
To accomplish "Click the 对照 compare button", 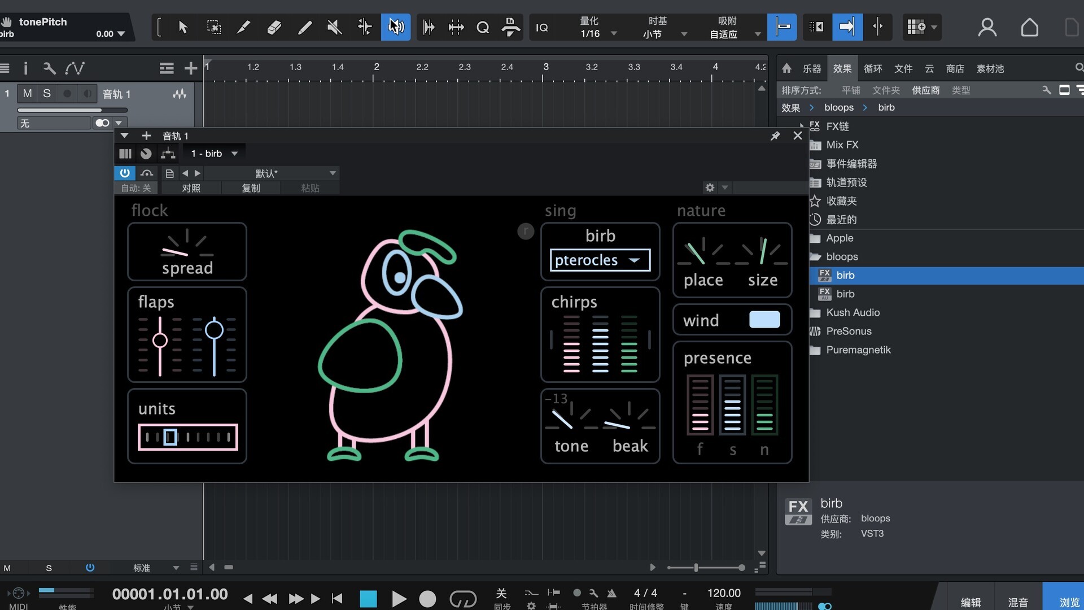I will tap(191, 188).
